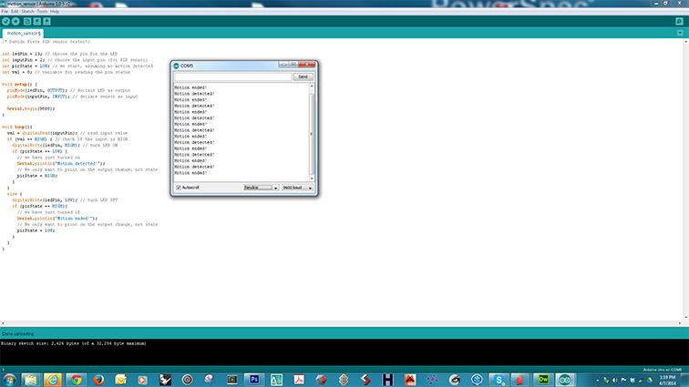689x387 pixels.
Task: Click Send in the COM5 window
Action: tap(303, 76)
